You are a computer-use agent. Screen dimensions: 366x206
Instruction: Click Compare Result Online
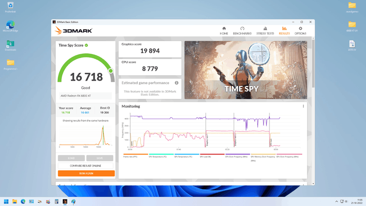[86, 166]
